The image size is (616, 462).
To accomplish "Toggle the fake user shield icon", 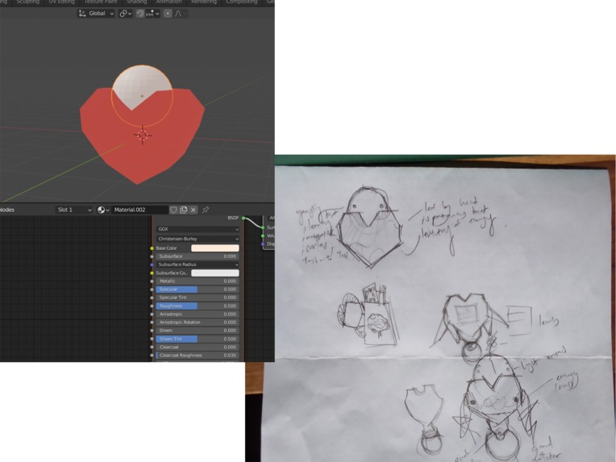I will tap(173, 210).
